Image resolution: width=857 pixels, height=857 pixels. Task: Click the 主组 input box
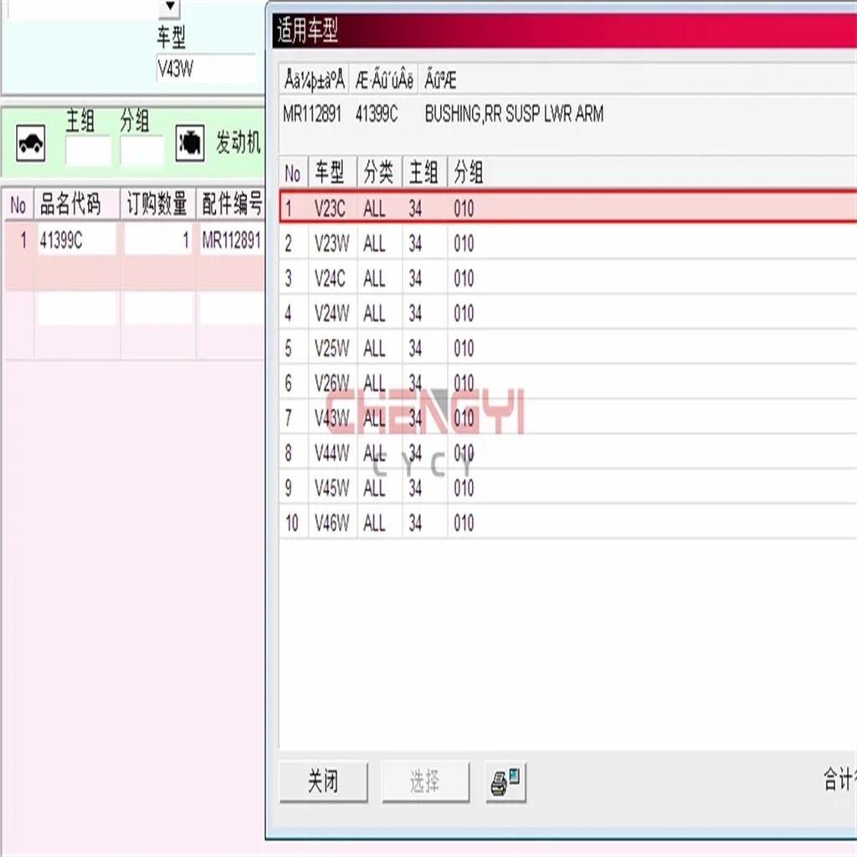[88, 151]
